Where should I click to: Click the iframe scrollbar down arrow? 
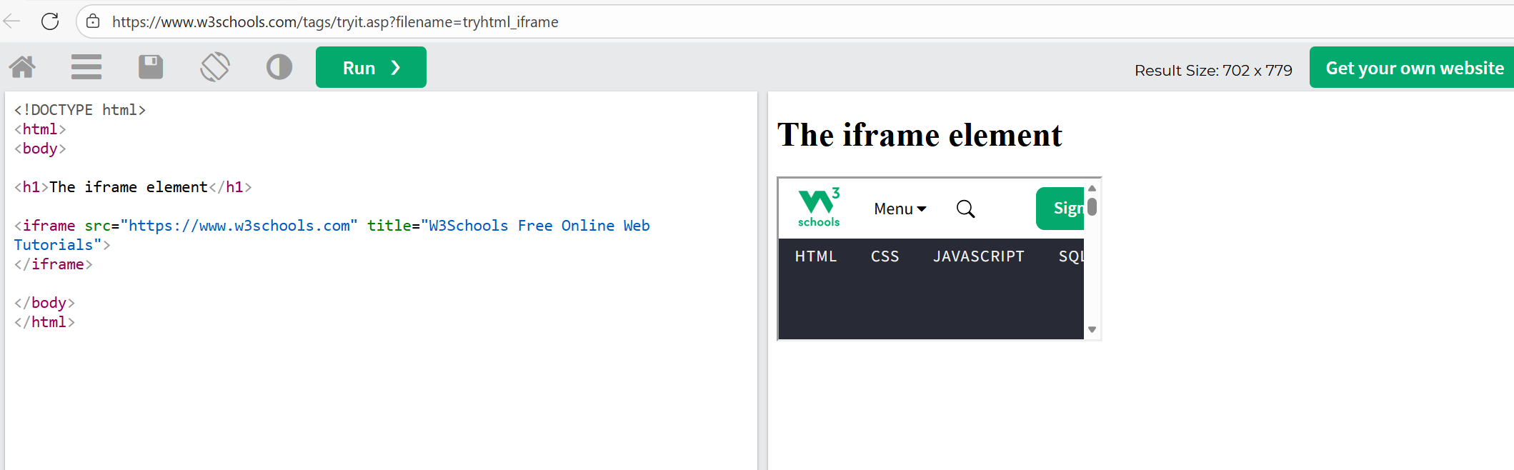coord(1092,330)
